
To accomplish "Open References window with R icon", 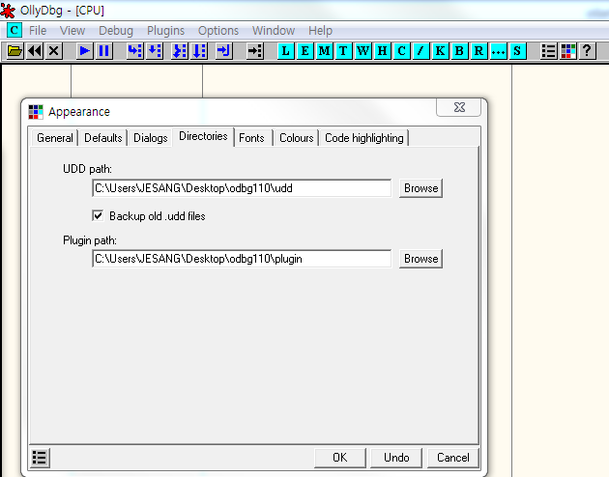I will pyautogui.click(x=478, y=51).
